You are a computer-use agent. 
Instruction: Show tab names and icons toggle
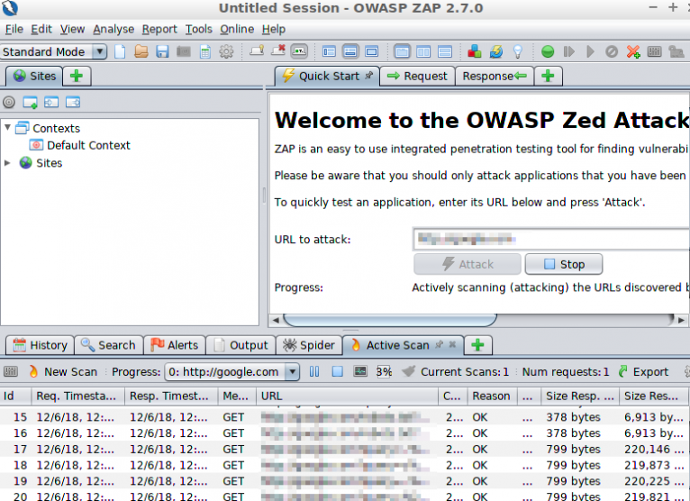click(299, 51)
